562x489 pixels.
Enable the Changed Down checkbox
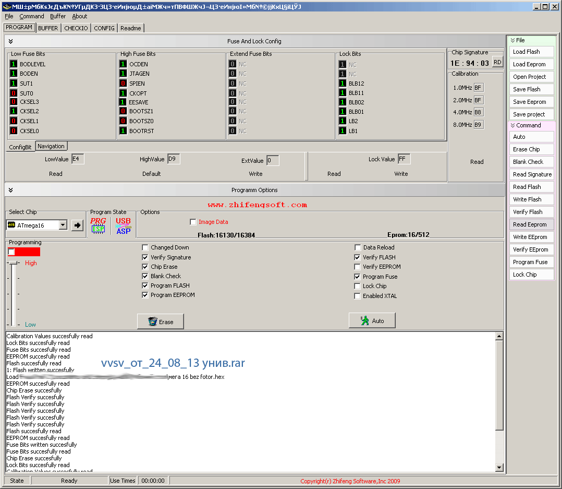[145, 247]
